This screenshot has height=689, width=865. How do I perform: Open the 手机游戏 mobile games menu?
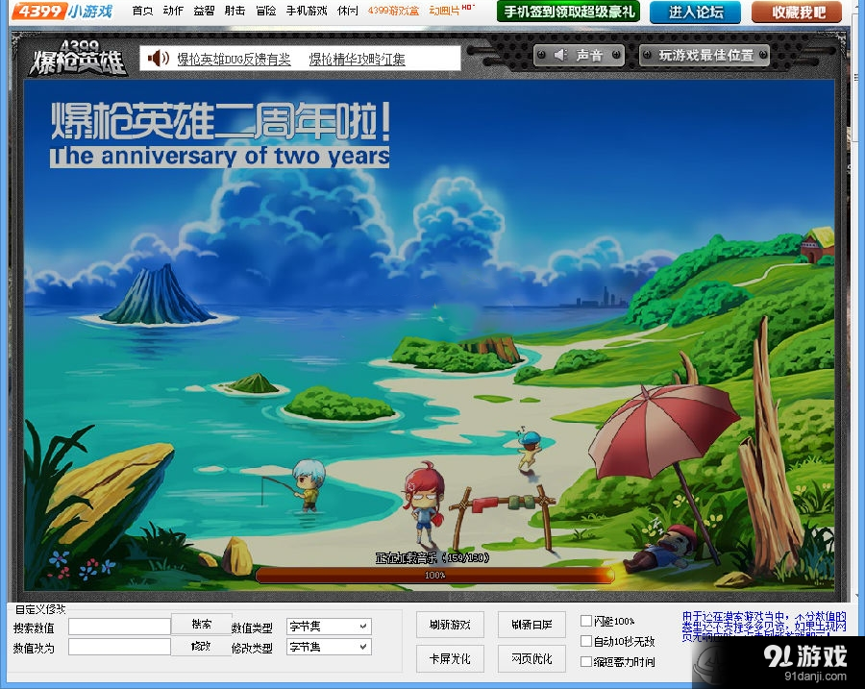pyautogui.click(x=307, y=11)
